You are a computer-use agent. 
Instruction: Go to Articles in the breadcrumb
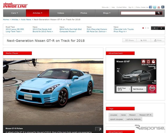point(15,20)
